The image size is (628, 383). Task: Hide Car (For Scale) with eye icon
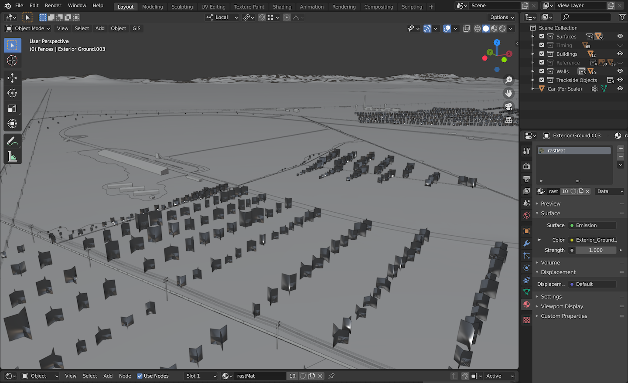(x=620, y=88)
